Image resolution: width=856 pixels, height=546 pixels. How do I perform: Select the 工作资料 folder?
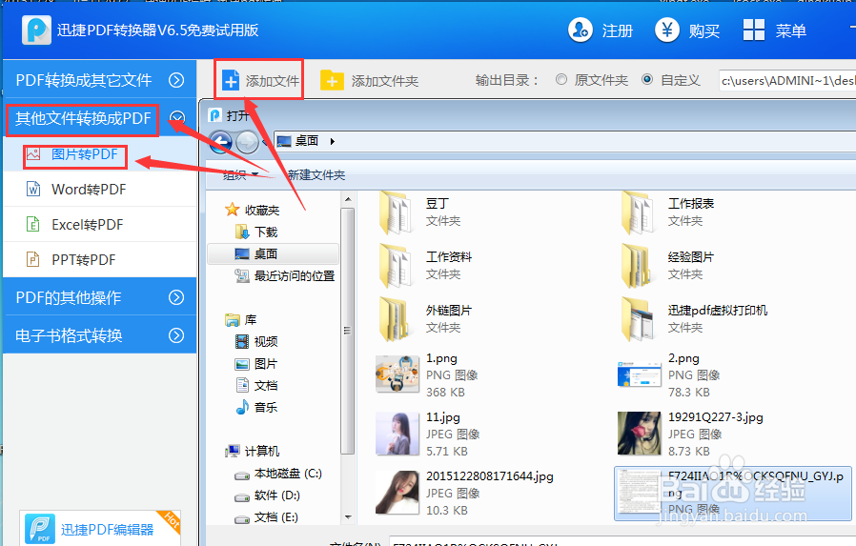coord(426,266)
